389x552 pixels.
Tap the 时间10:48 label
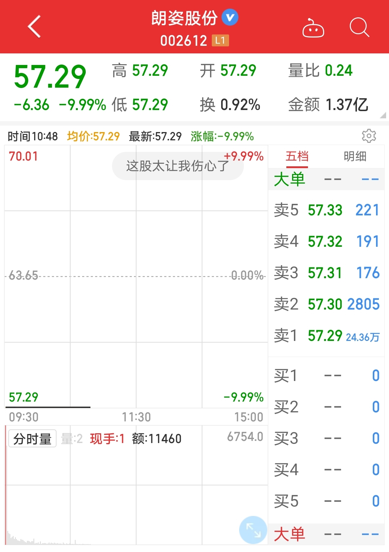click(33, 136)
